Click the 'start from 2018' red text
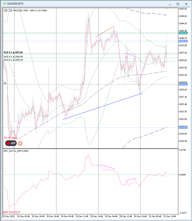This screenshot has width=192, height=221. click(x=11, y=212)
